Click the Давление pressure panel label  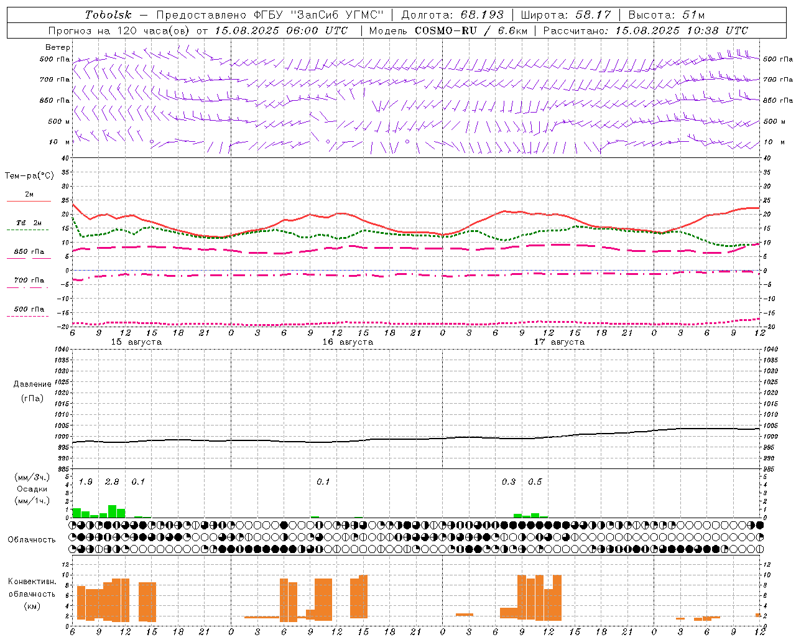coord(32,384)
